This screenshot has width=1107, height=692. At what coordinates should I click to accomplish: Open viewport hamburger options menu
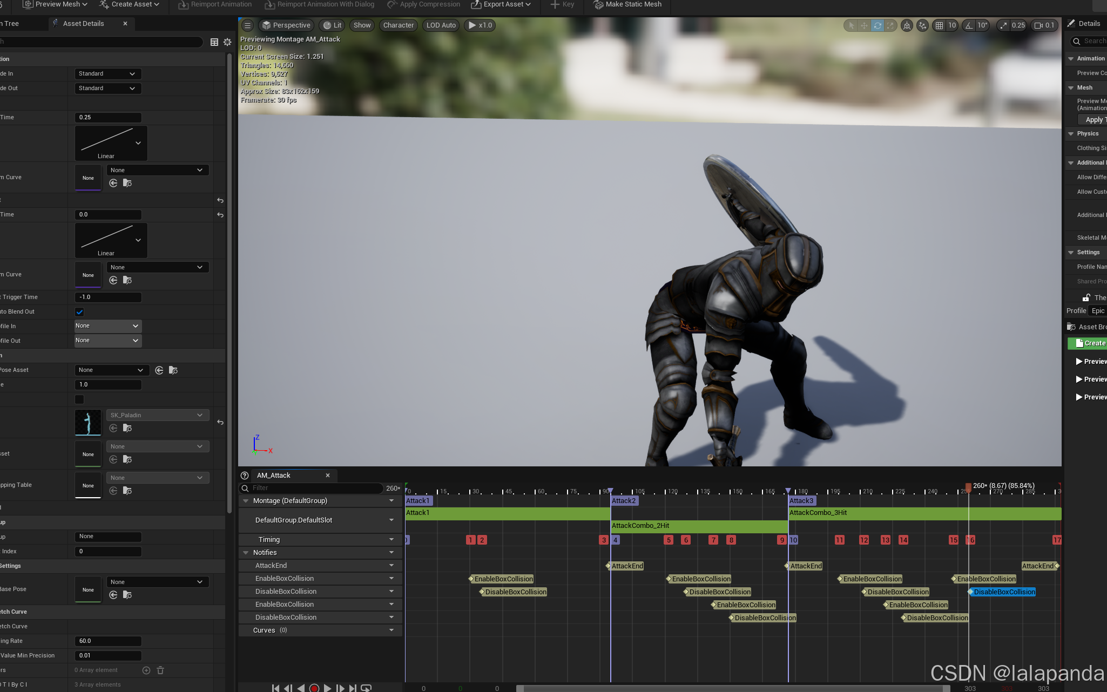pyautogui.click(x=247, y=25)
